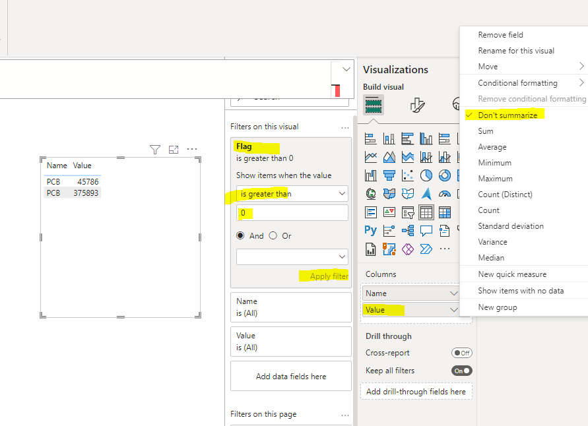Select the Python visual
Image resolution: width=588 pixels, height=426 pixels.
370,230
